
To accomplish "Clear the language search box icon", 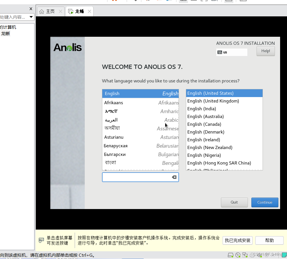I will click(x=174, y=177).
